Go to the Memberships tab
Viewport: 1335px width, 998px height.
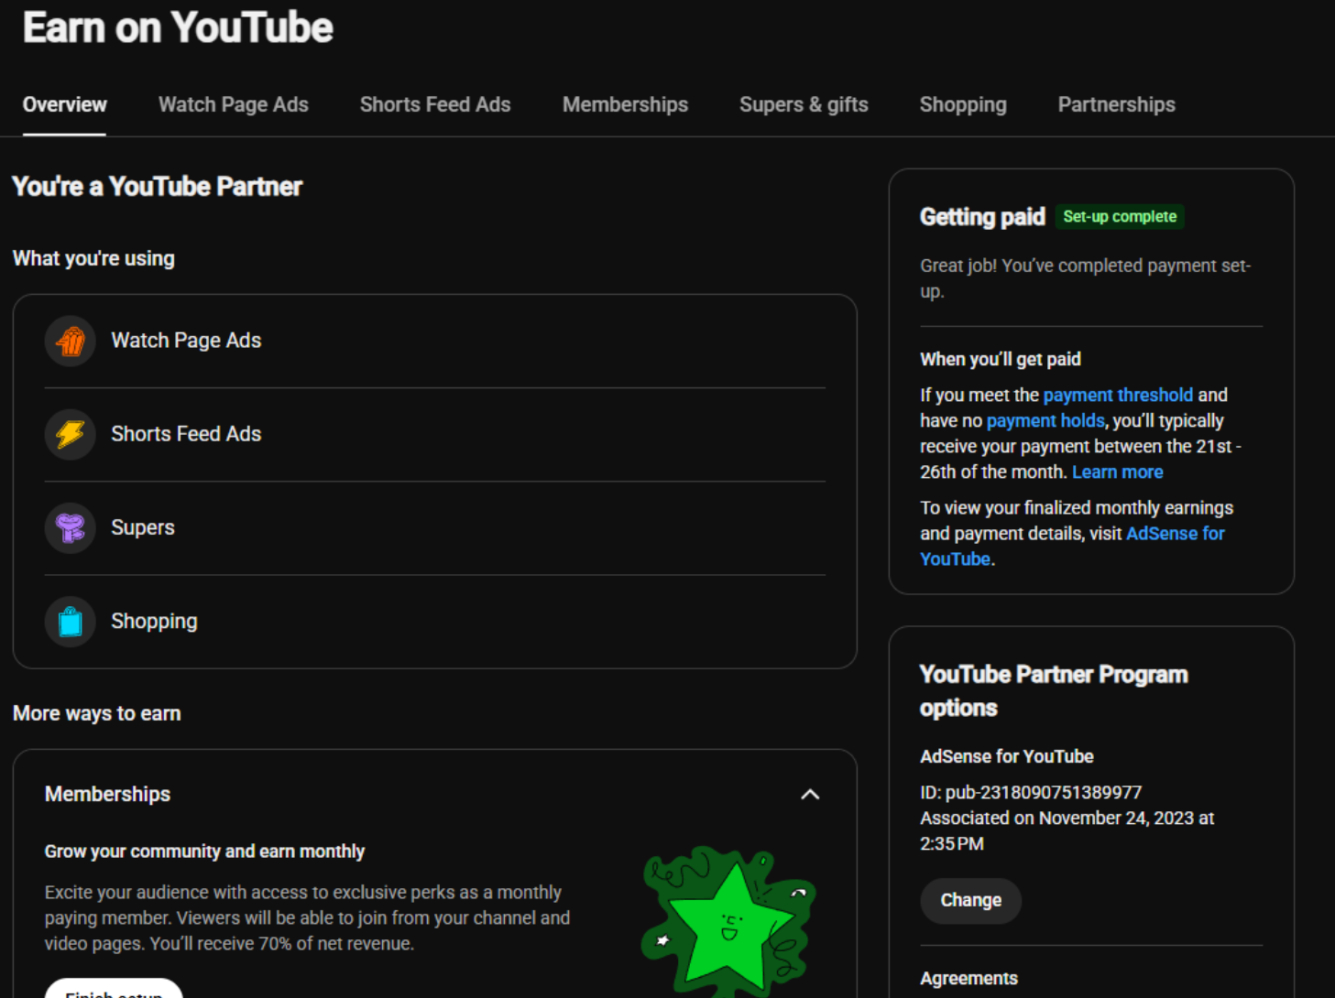click(625, 104)
